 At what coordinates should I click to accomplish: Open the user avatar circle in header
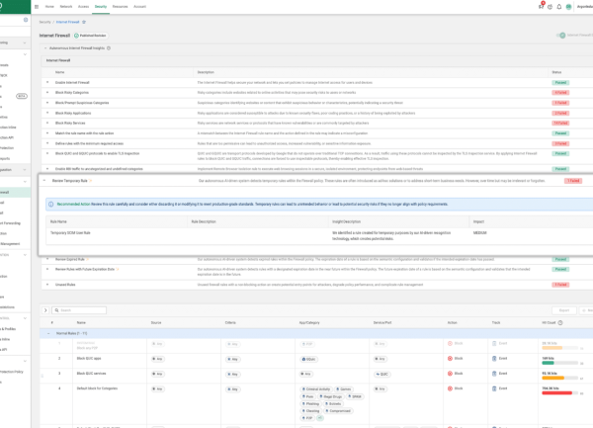[x=568, y=7]
